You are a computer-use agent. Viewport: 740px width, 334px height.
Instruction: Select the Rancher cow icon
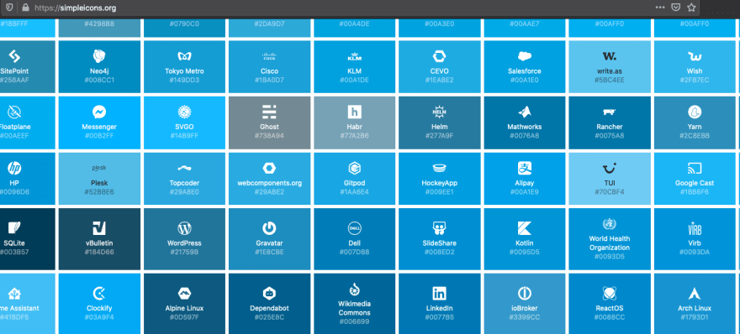pyautogui.click(x=610, y=112)
